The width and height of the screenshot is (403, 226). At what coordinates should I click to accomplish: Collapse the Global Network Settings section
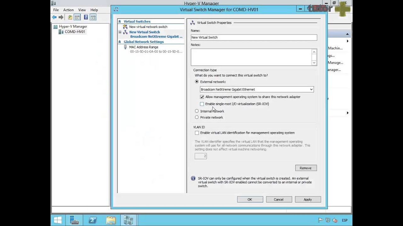coord(120,42)
